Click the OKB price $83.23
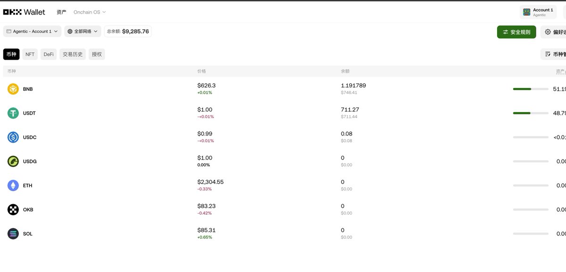This screenshot has height=272, width=566. coord(207,206)
